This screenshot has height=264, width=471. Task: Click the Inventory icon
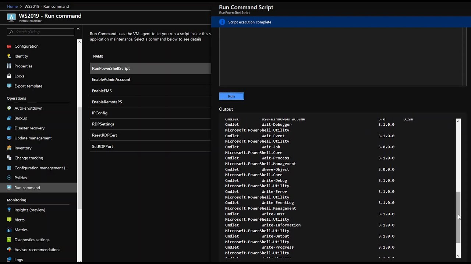coord(9,148)
